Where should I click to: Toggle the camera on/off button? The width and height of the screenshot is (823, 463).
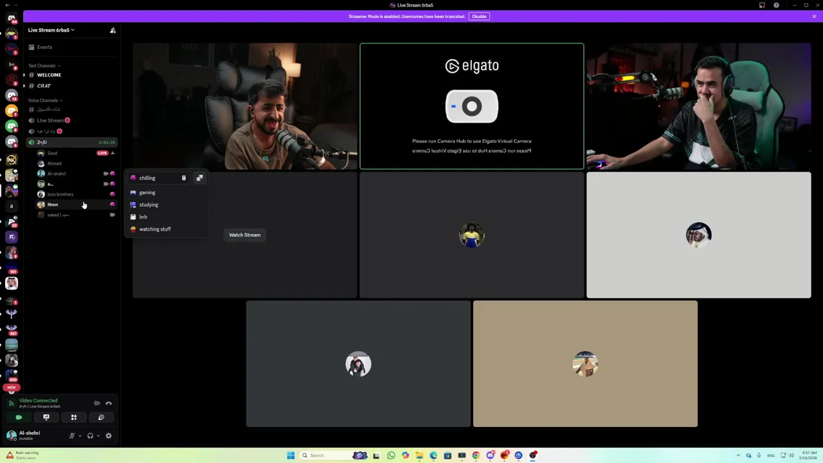click(19, 417)
